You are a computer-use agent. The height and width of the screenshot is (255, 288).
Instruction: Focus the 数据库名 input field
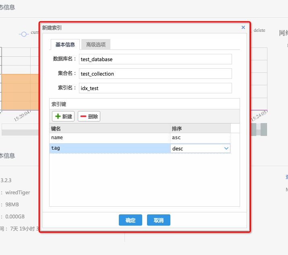pos(155,59)
